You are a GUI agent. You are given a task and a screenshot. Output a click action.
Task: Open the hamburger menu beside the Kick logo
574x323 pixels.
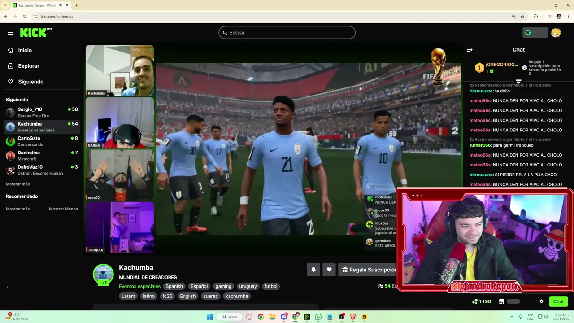click(x=10, y=32)
